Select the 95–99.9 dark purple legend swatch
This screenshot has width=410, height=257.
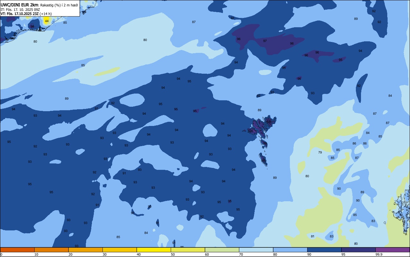tap(358, 250)
